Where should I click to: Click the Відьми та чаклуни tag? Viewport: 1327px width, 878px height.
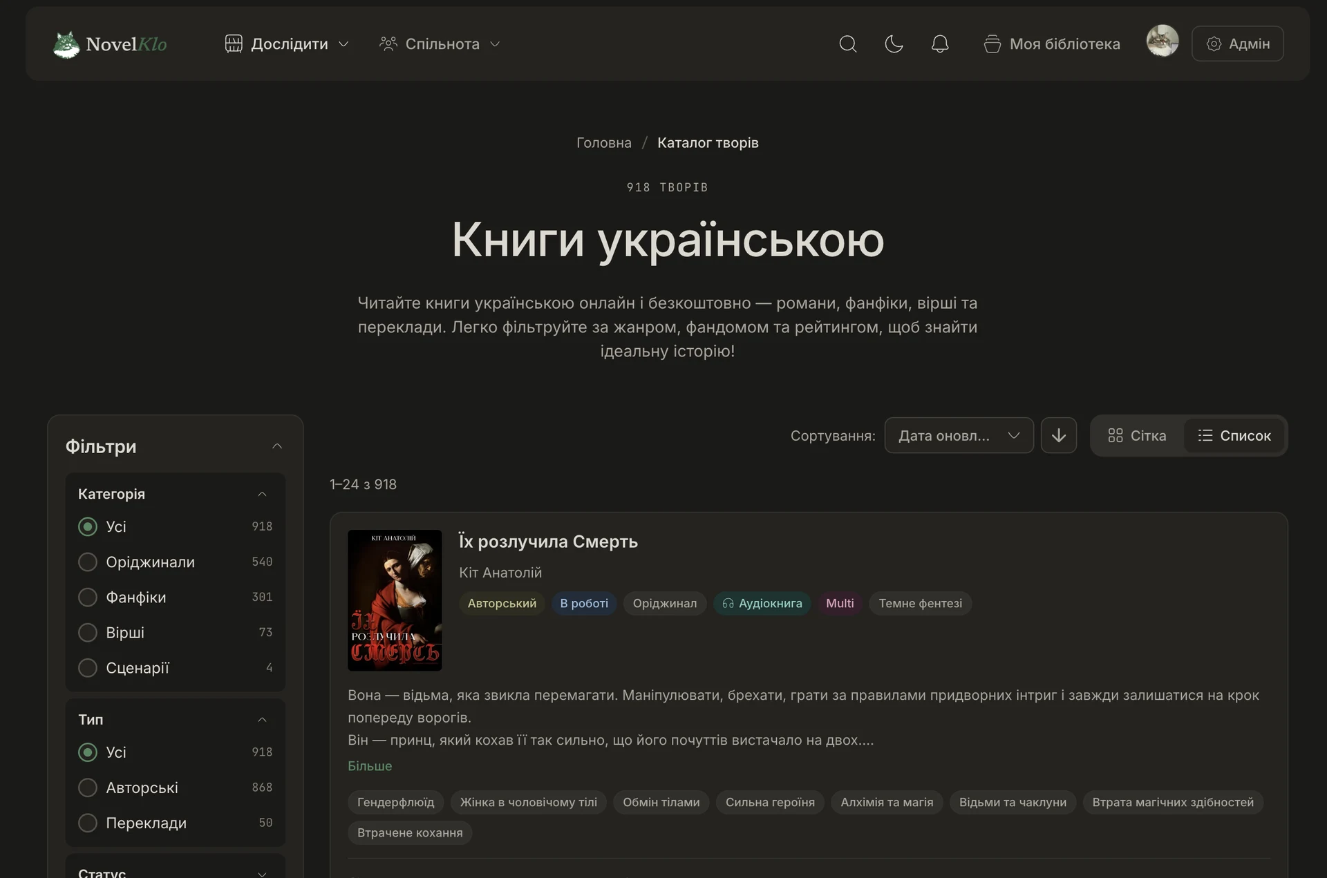(x=1013, y=802)
